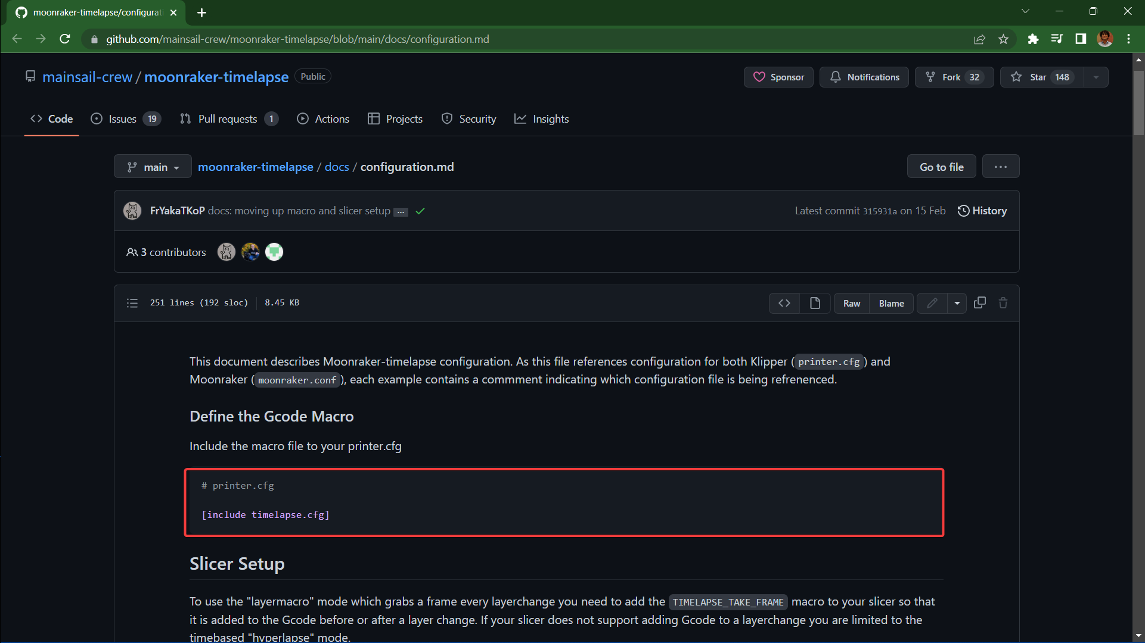Open the Insights tab
The height and width of the screenshot is (643, 1145).
click(542, 119)
